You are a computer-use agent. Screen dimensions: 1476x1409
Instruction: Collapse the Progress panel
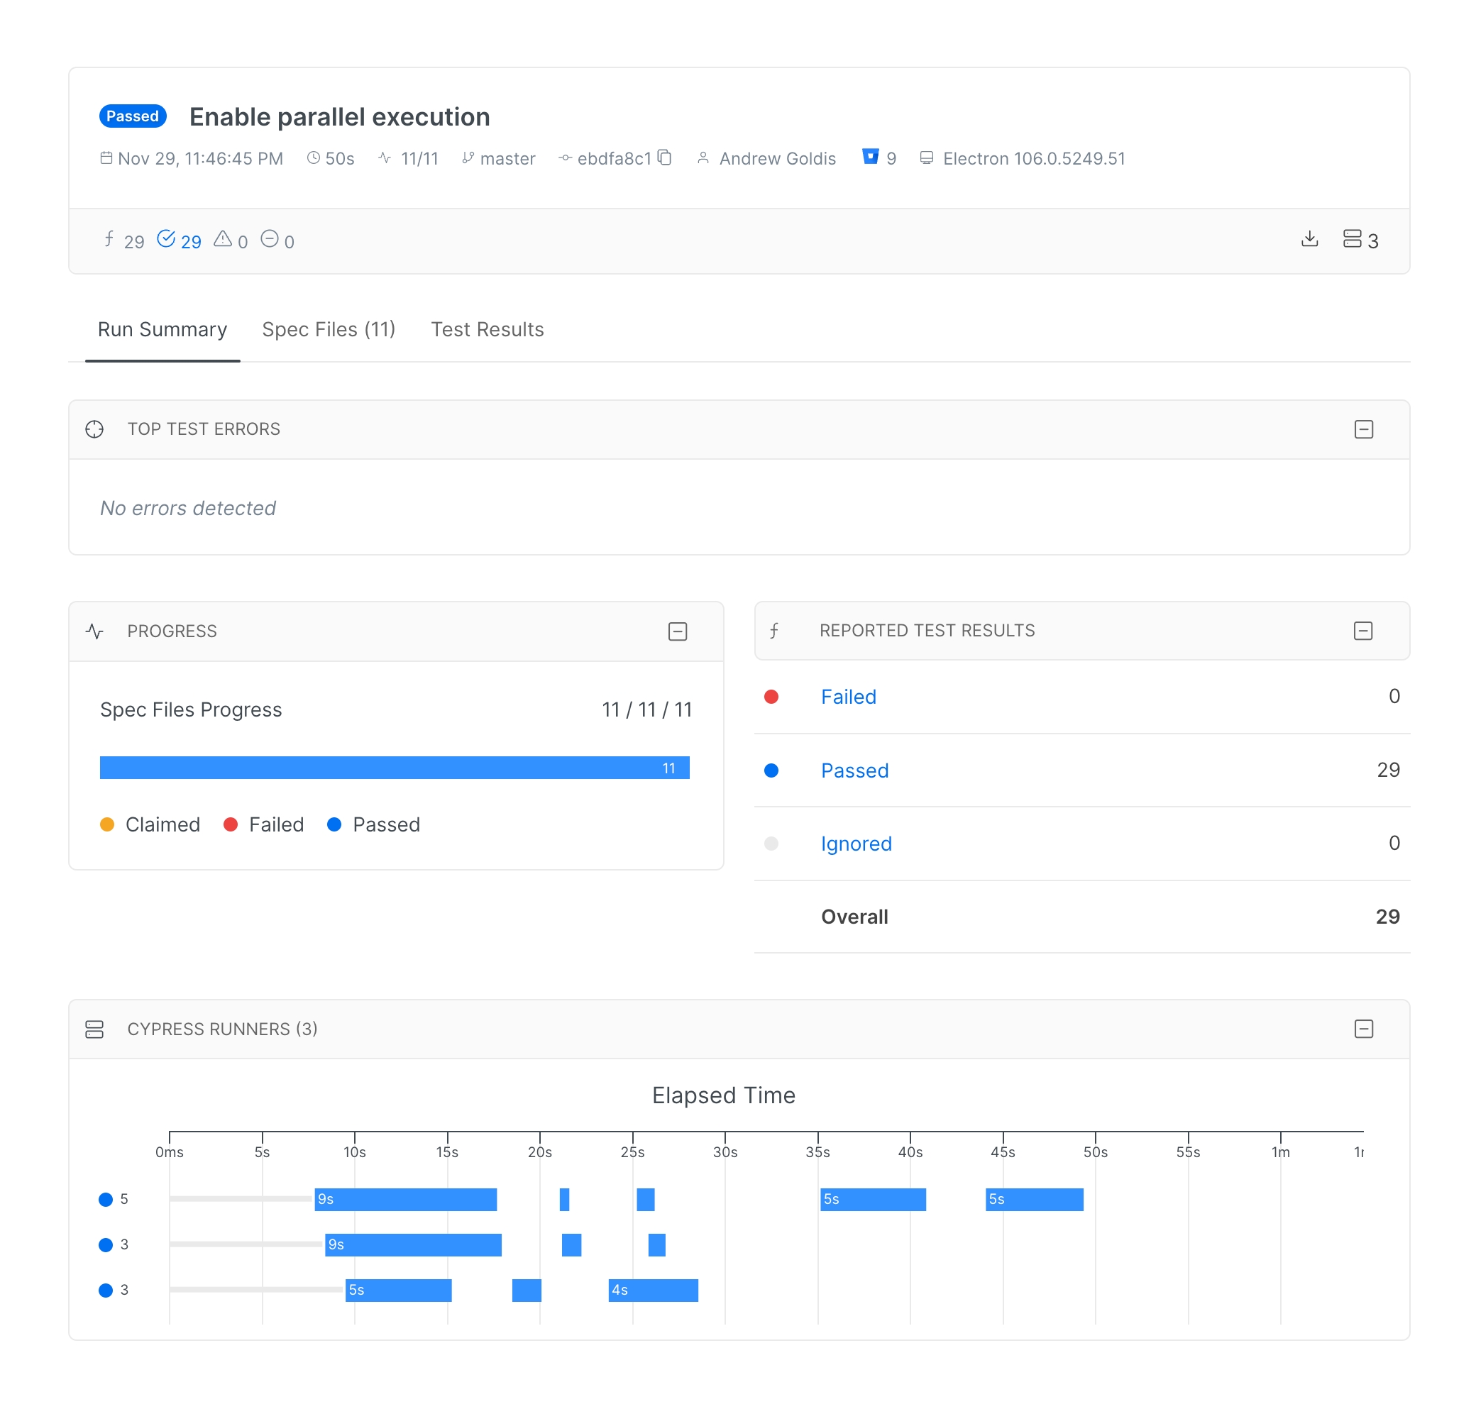click(x=678, y=631)
